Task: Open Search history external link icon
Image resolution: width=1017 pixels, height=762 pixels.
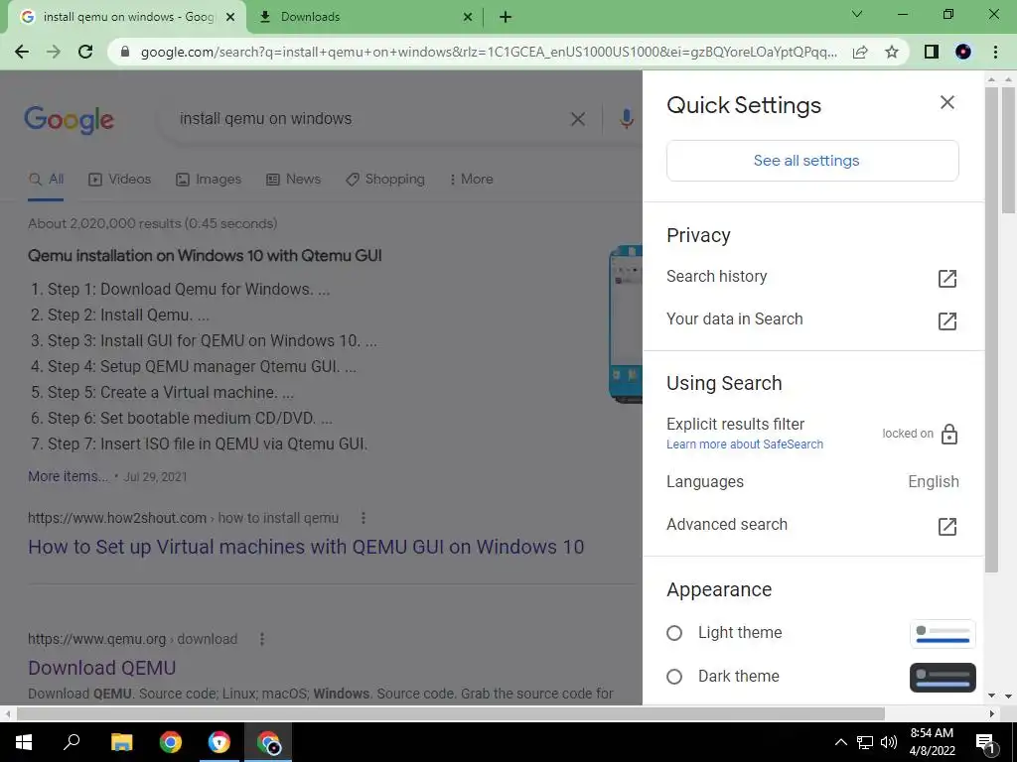Action: point(946,279)
